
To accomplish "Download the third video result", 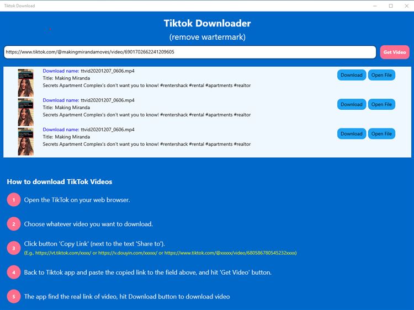I will (352, 133).
